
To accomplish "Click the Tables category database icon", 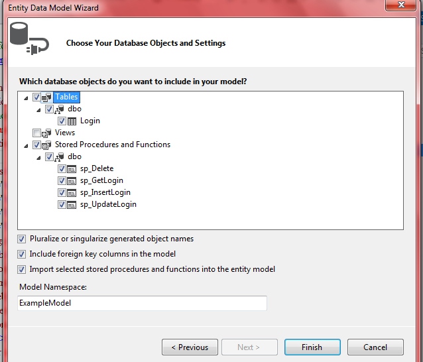I will [46, 97].
